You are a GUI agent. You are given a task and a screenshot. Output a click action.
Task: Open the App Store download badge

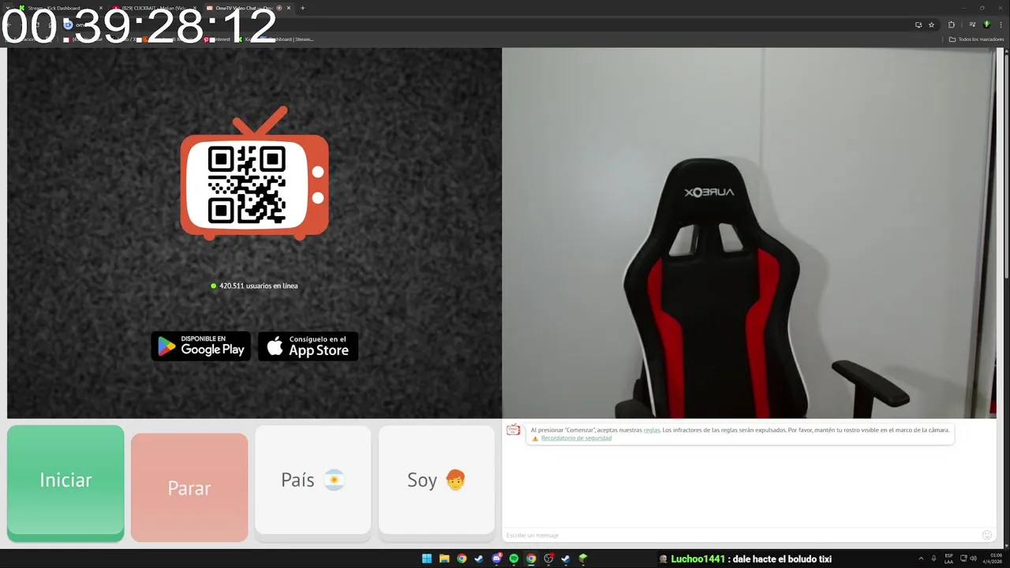coord(309,346)
